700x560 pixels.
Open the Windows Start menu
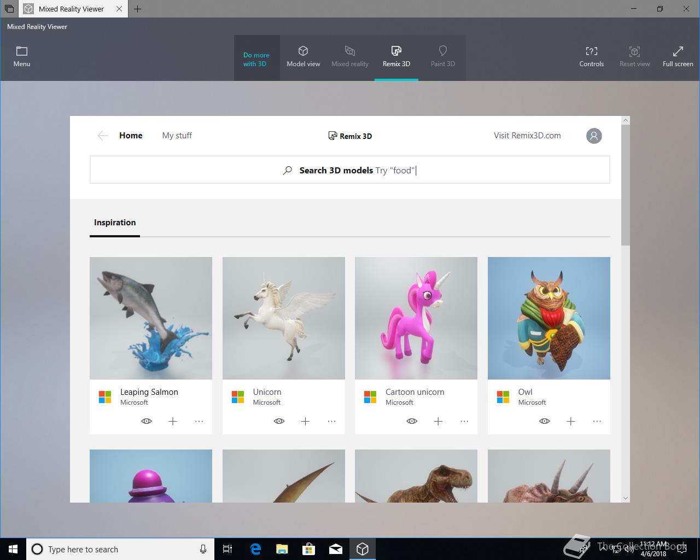pos(13,549)
